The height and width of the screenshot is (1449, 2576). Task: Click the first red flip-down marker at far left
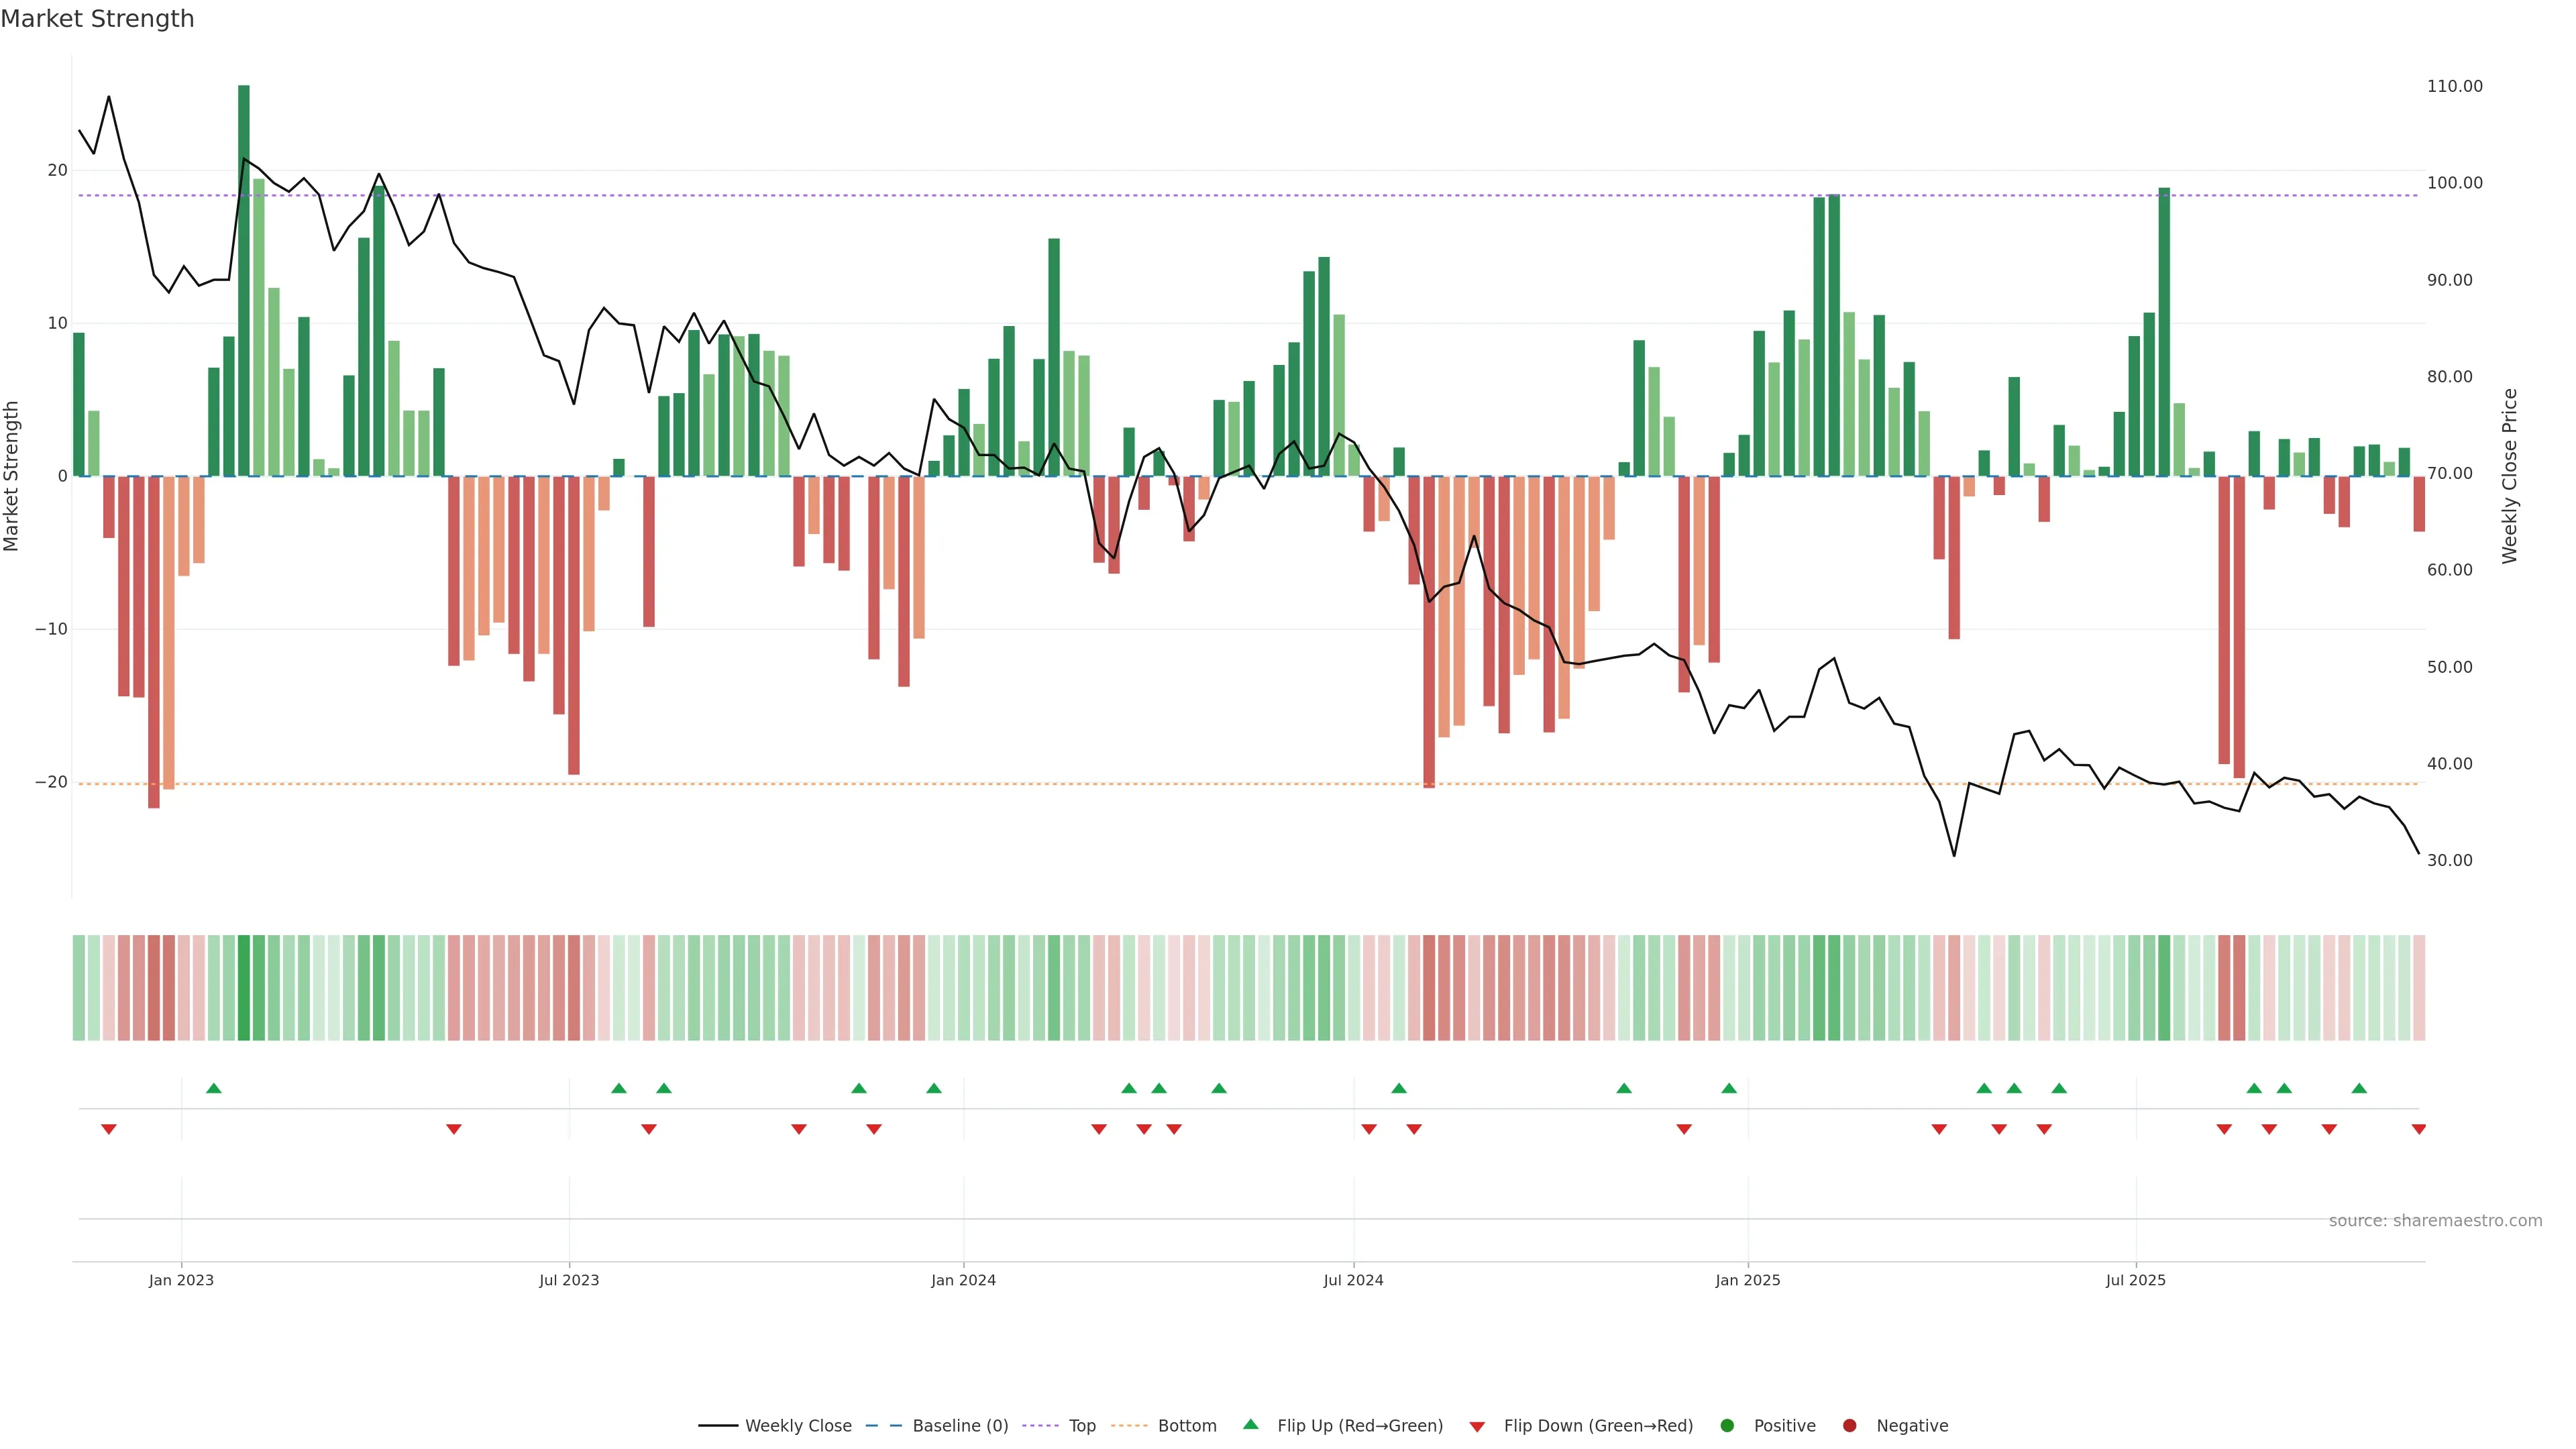[109, 1129]
